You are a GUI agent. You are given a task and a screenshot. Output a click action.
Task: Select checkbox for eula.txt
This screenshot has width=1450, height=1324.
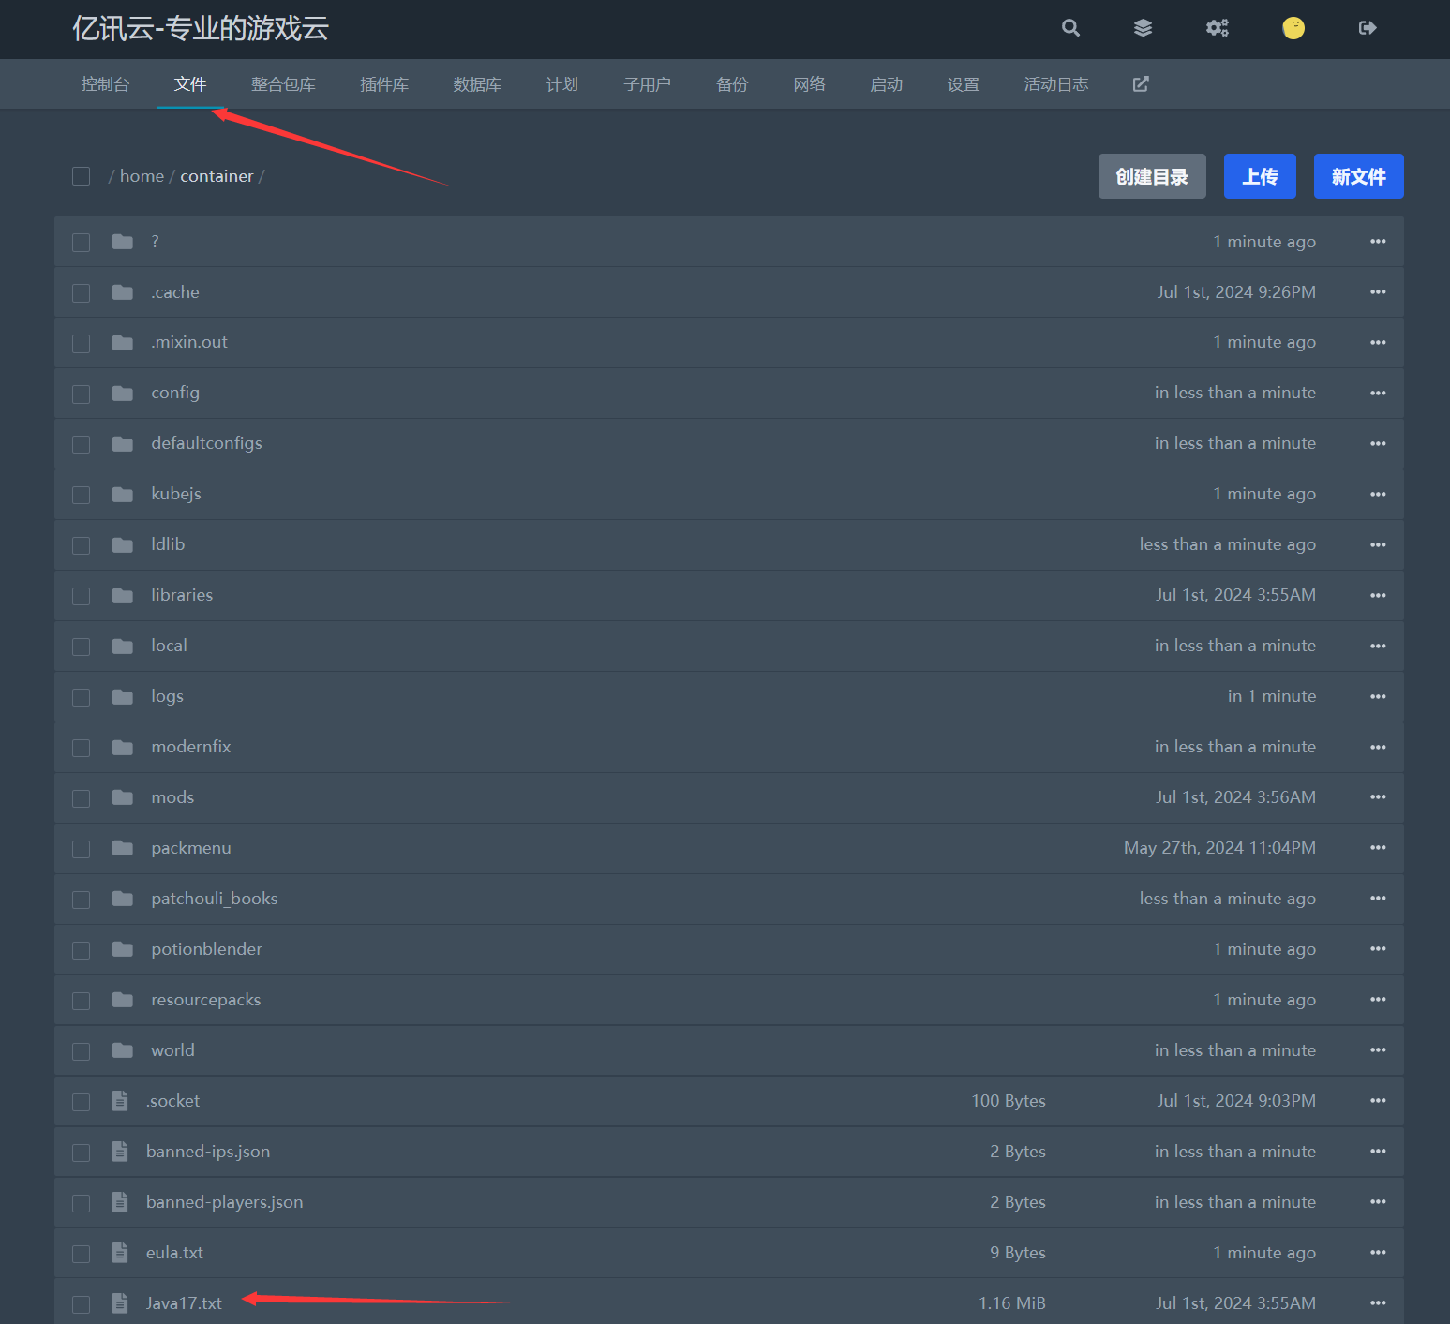(x=82, y=1254)
